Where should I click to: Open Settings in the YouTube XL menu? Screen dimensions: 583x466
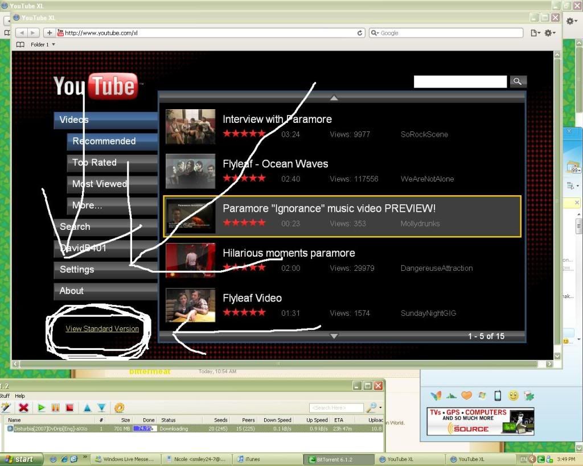pos(77,269)
